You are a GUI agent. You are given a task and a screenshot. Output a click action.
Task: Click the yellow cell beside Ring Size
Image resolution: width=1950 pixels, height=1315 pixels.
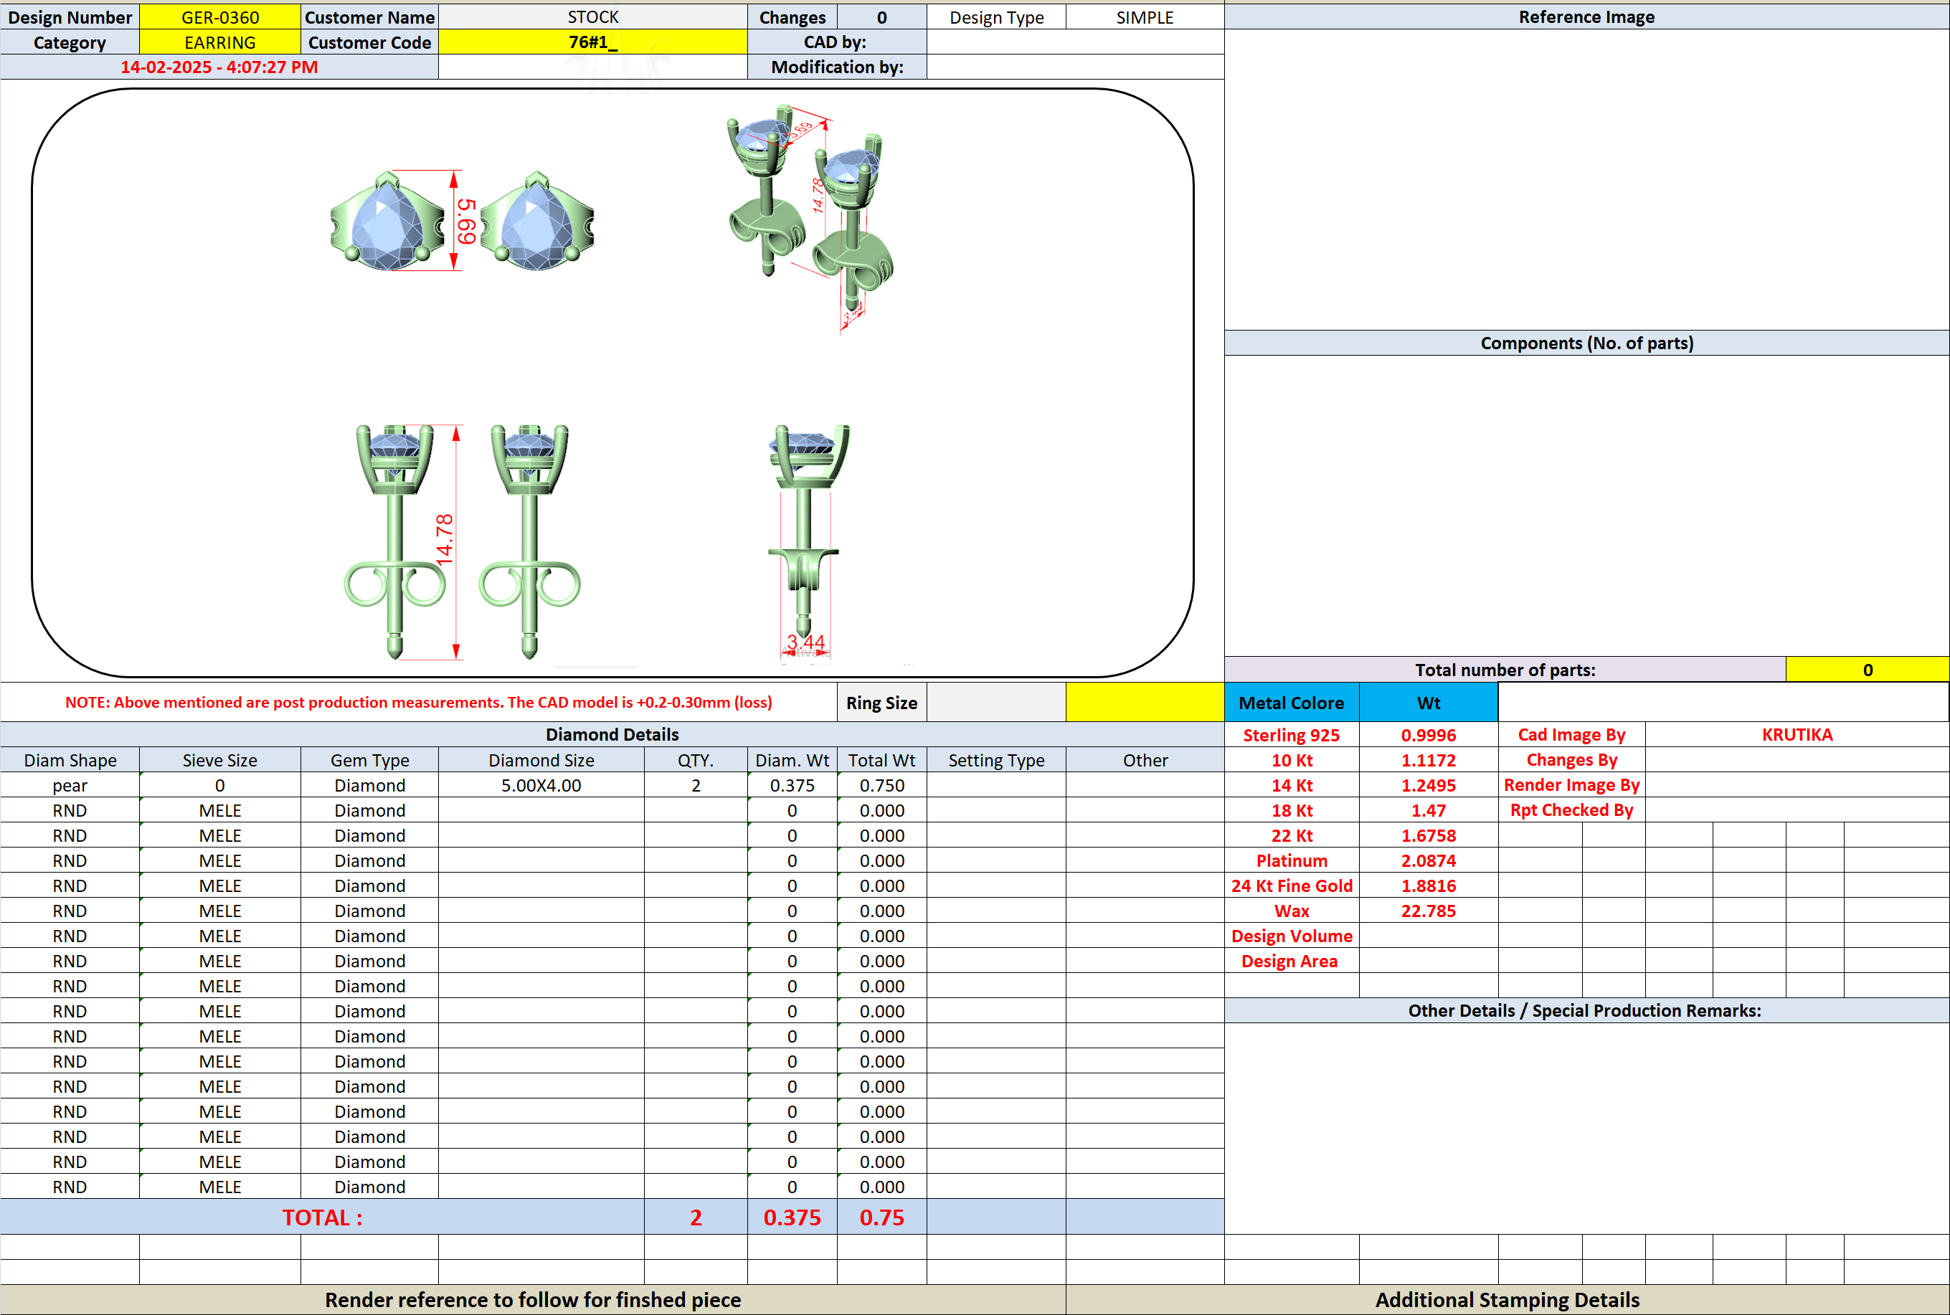pos(1144,703)
